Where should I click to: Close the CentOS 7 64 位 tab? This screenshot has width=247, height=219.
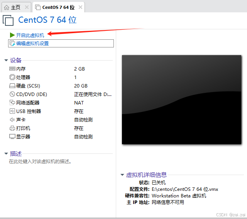(x=81, y=7)
